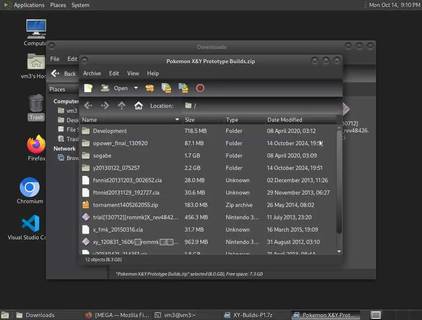Open the Computer desktop icon
Image resolution: width=422 pixels, height=320 pixels.
coord(36,32)
